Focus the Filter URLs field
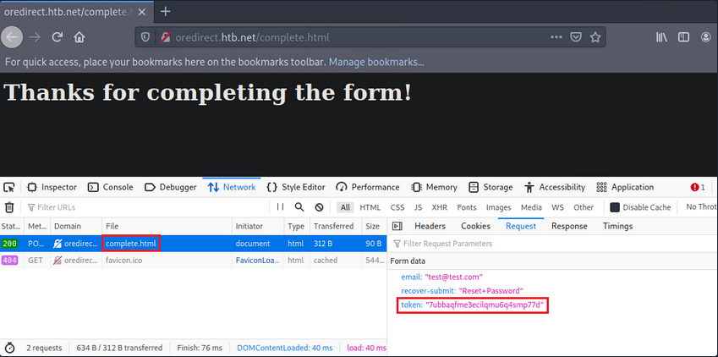 click(x=146, y=207)
